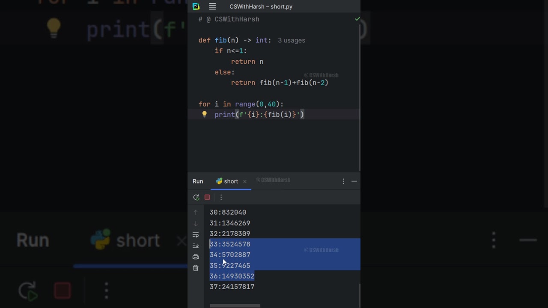Click the up stack trace arrow
The height and width of the screenshot is (308, 548).
click(x=196, y=213)
